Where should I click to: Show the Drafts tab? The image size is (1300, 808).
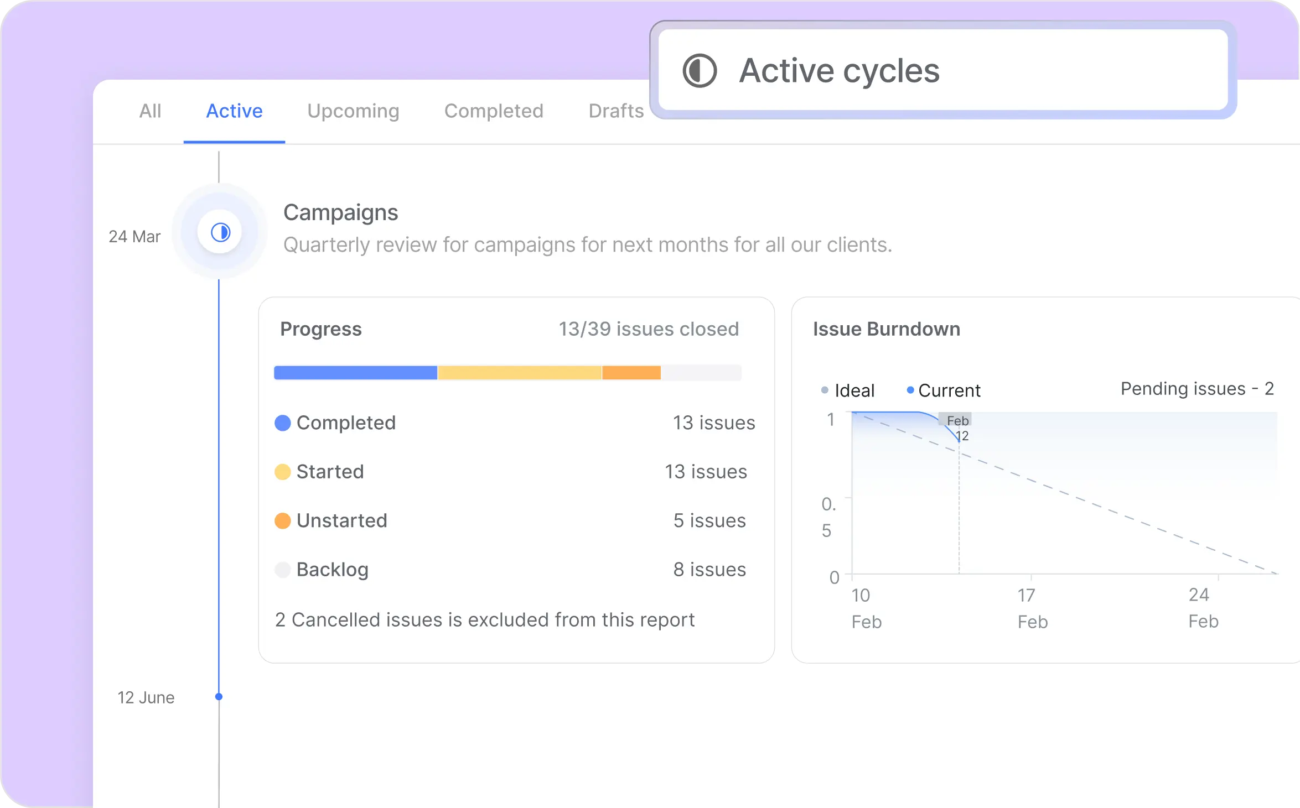[616, 111]
